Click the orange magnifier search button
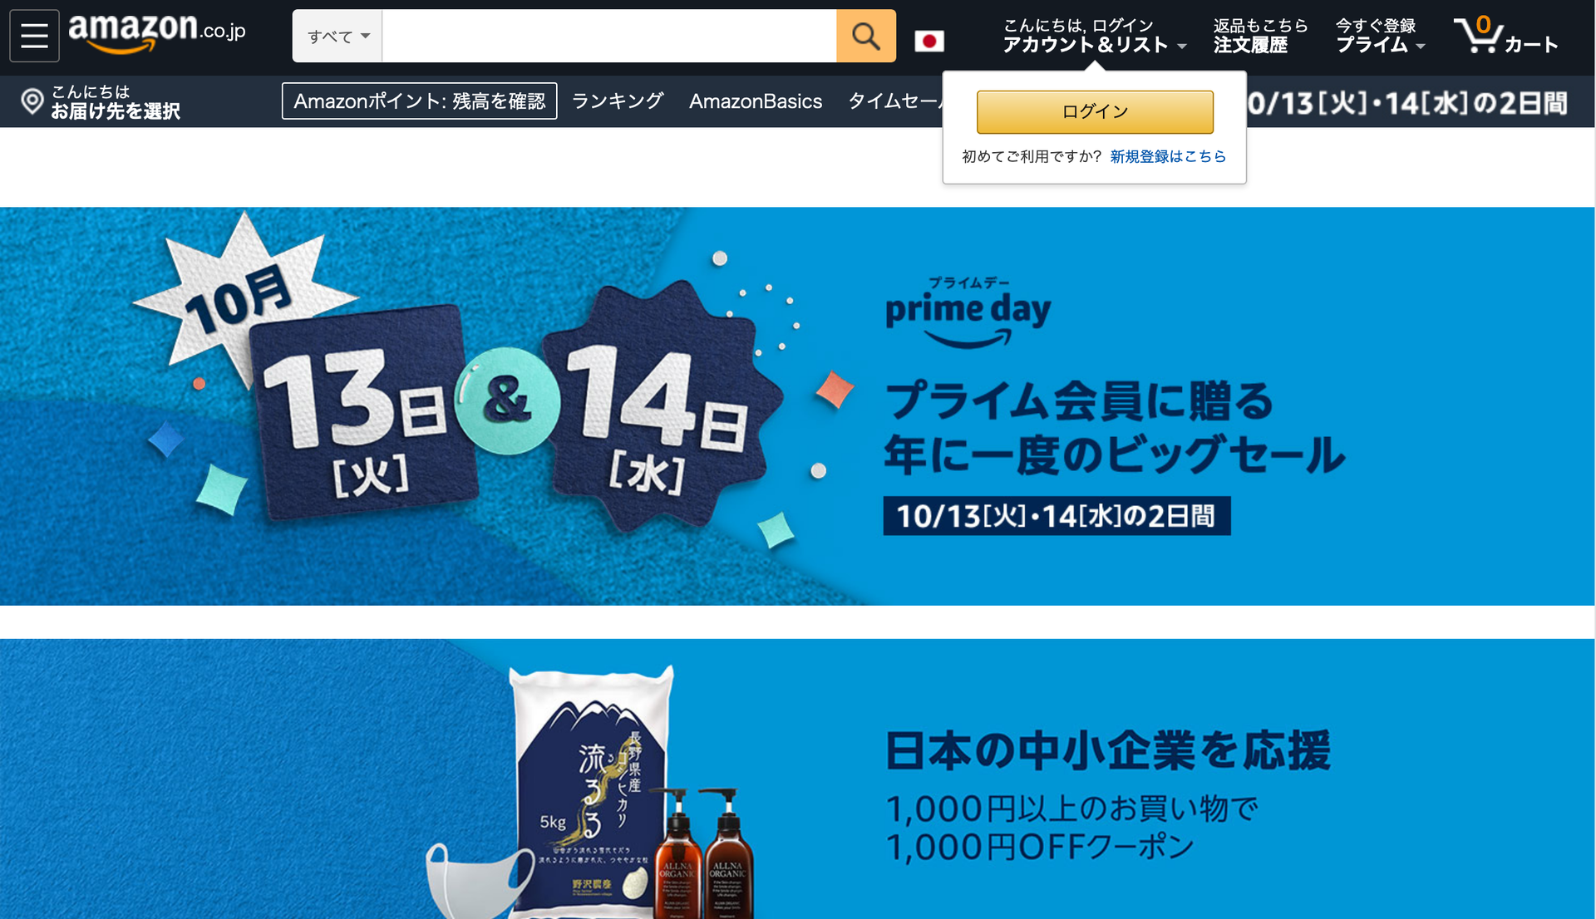 865,36
